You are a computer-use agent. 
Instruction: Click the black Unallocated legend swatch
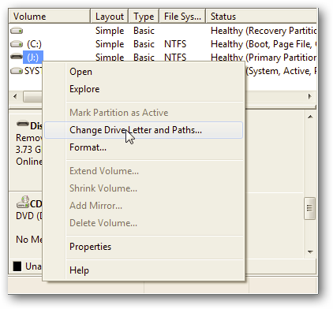(x=17, y=266)
